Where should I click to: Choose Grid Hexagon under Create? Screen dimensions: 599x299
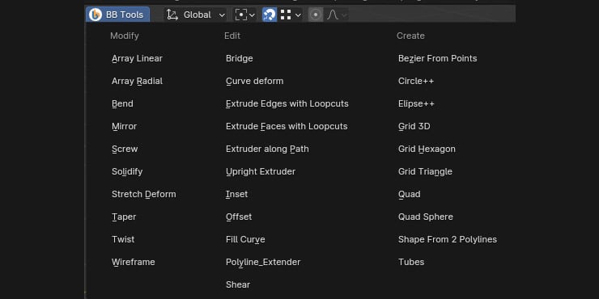tap(427, 149)
